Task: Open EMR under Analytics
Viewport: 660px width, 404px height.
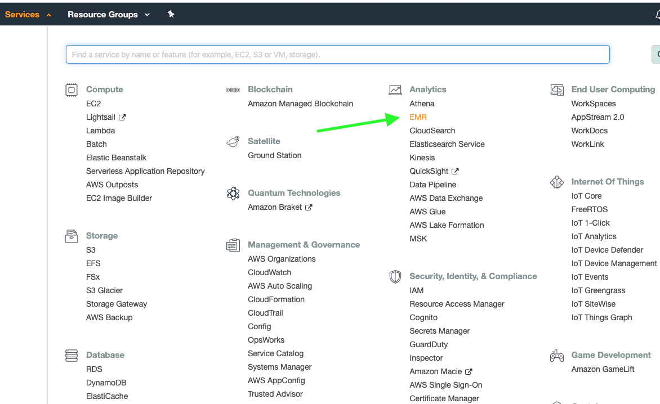Action: 418,117
